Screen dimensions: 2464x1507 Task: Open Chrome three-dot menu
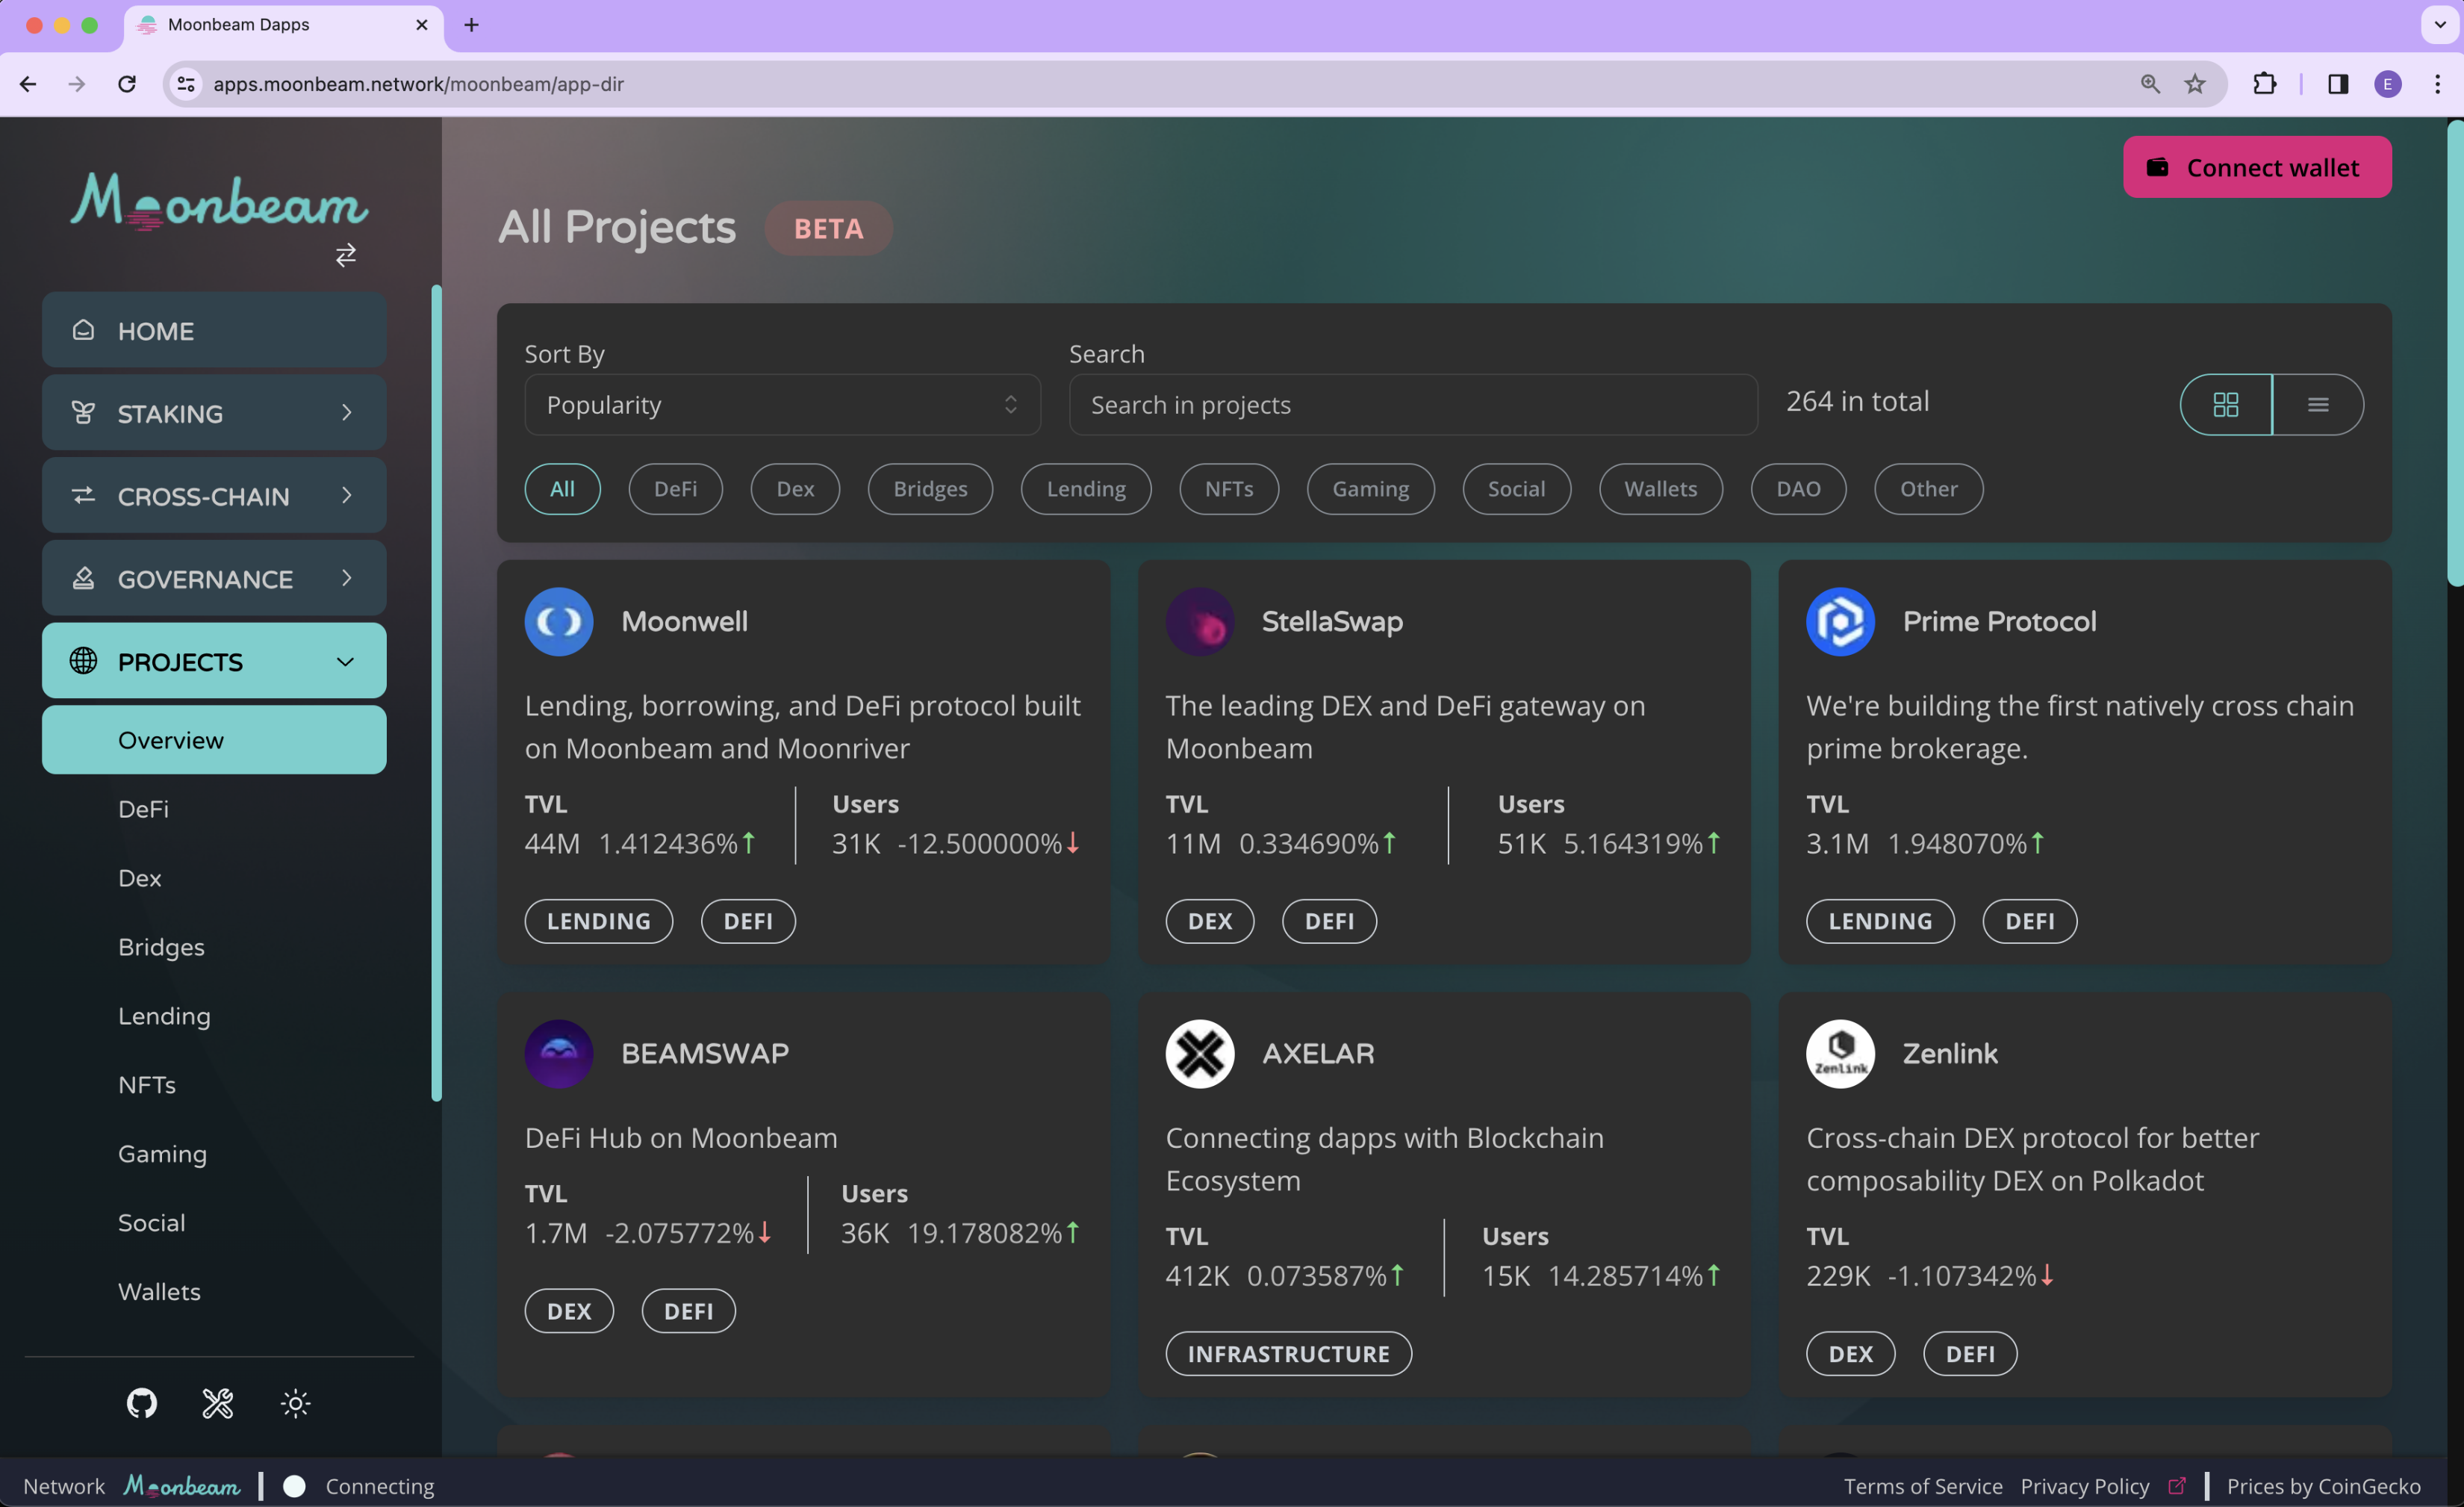[2437, 84]
